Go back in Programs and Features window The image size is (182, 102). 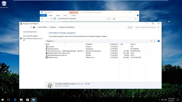coord(22,27)
